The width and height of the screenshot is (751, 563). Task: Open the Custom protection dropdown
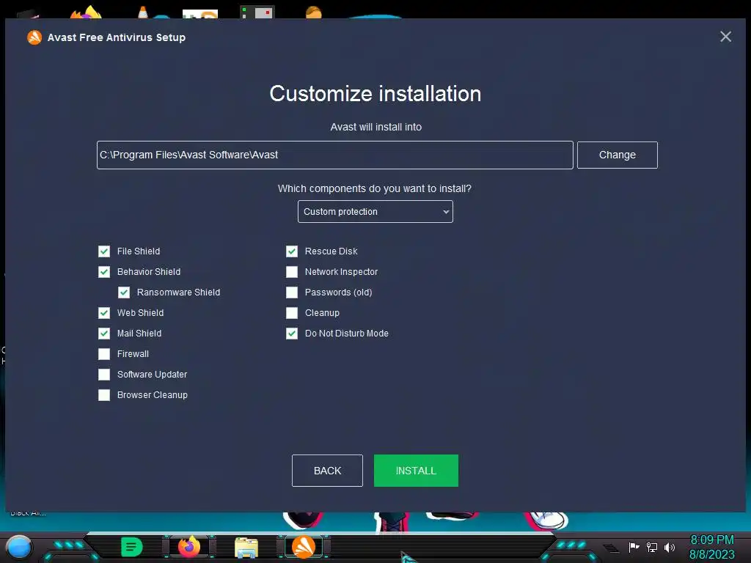tap(375, 212)
